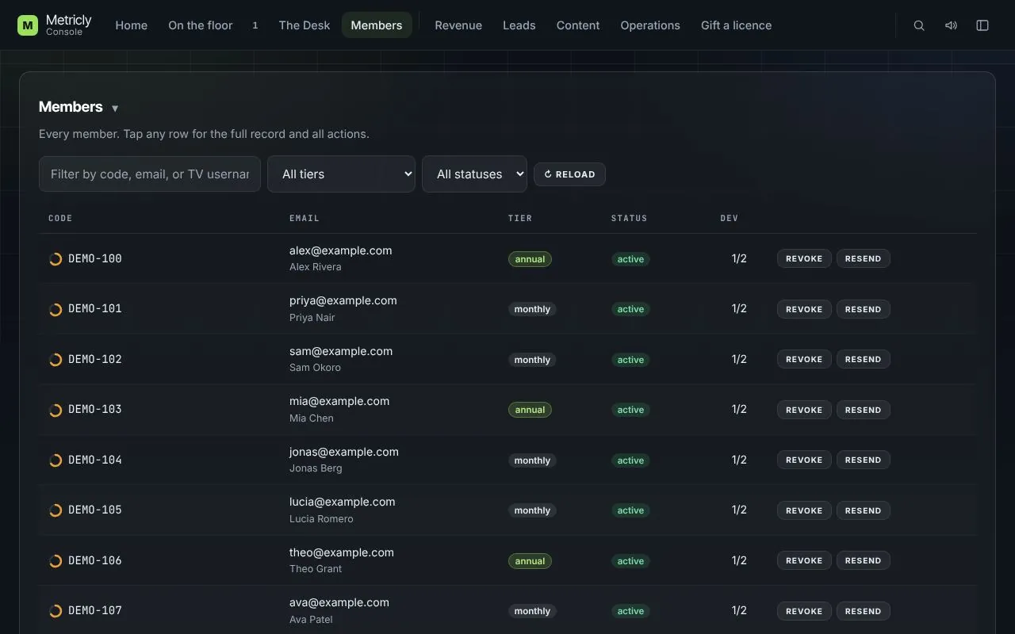Screen dimensions: 1015x634
Task: Open member code DEMO-103
Action: point(95,410)
